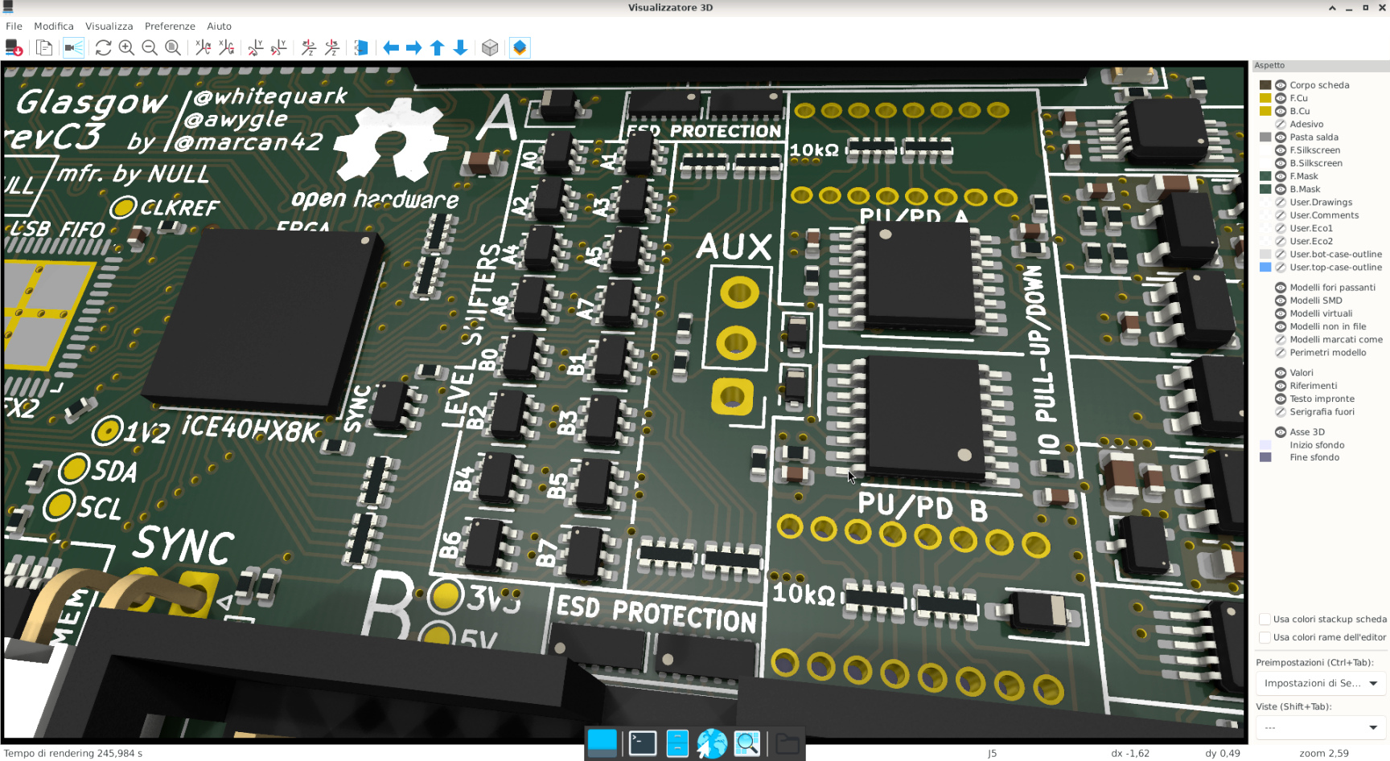Viewport: 1390px width, 761px height.
Task: Open the folder icon in the taskbar
Action: (x=788, y=743)
